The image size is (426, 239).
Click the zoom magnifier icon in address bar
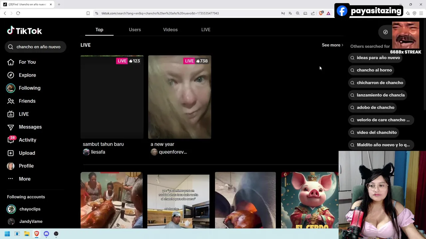click(x=298, y=13)
